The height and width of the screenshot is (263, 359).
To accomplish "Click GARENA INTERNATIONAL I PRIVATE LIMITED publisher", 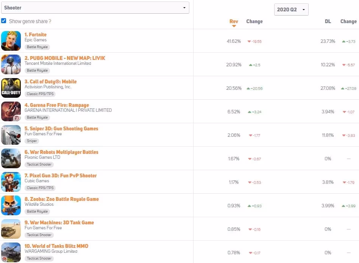I will [x=68, y=110].
